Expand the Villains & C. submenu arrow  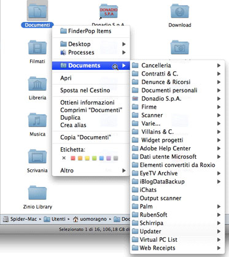pos(219,132)
